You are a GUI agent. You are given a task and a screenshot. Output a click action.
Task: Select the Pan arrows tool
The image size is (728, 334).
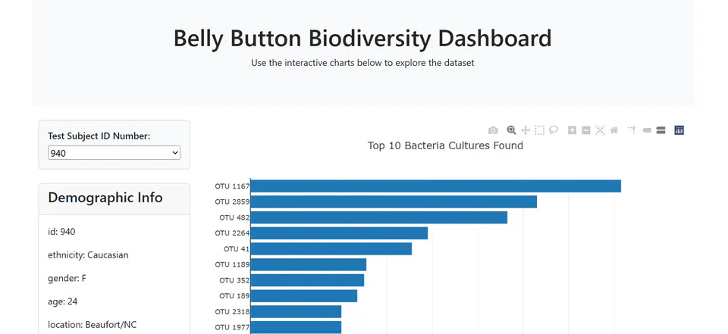tap(526, 130)
